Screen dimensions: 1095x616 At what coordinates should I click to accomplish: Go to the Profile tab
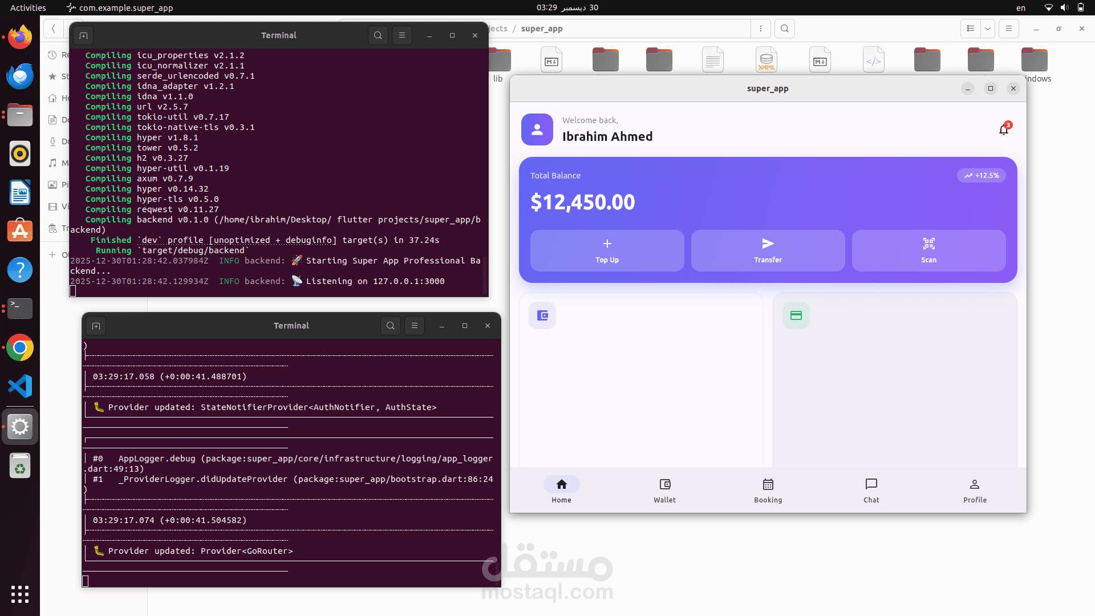974,491
